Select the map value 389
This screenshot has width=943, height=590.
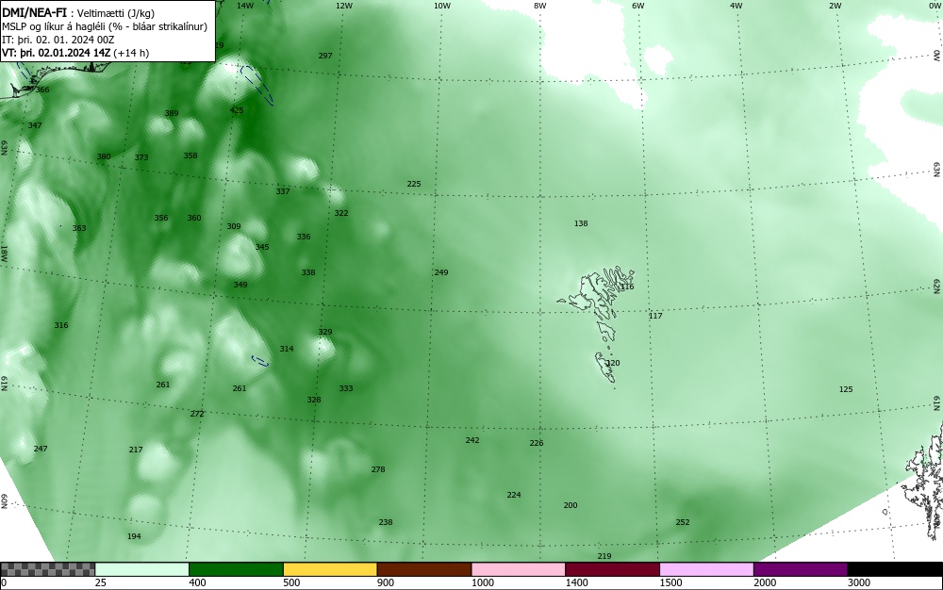(172, 113)
